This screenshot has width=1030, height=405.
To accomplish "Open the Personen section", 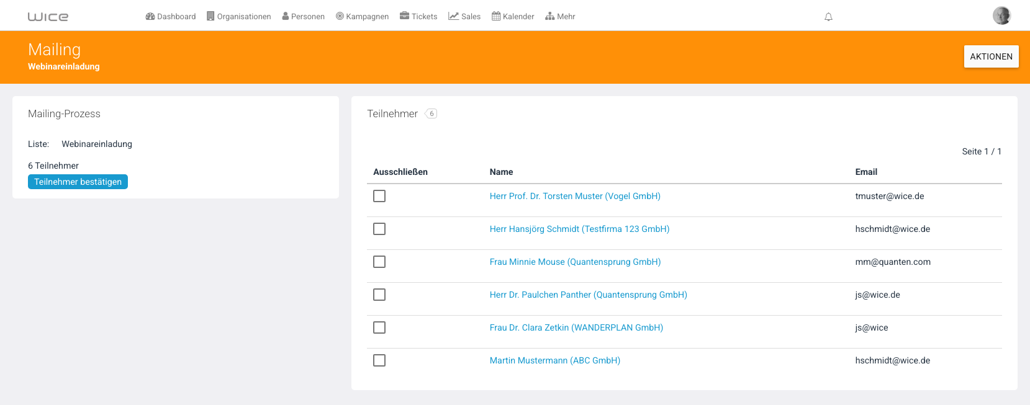I will (304, 16).
